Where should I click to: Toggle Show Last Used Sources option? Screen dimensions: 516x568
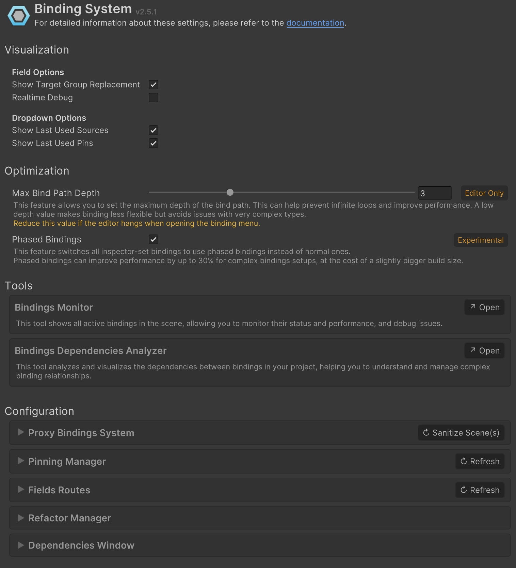coord(154,130)
